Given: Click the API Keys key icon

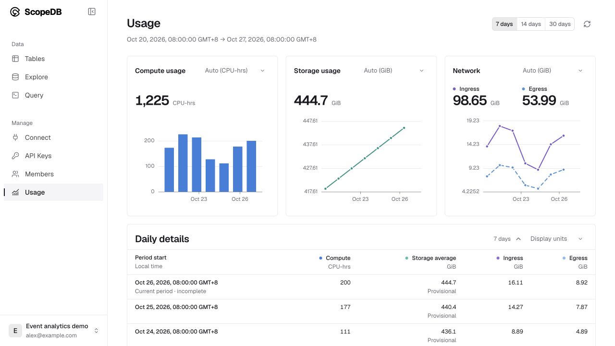Looking at the screenshot, I should pyautogui.click(x=15, y=156).
